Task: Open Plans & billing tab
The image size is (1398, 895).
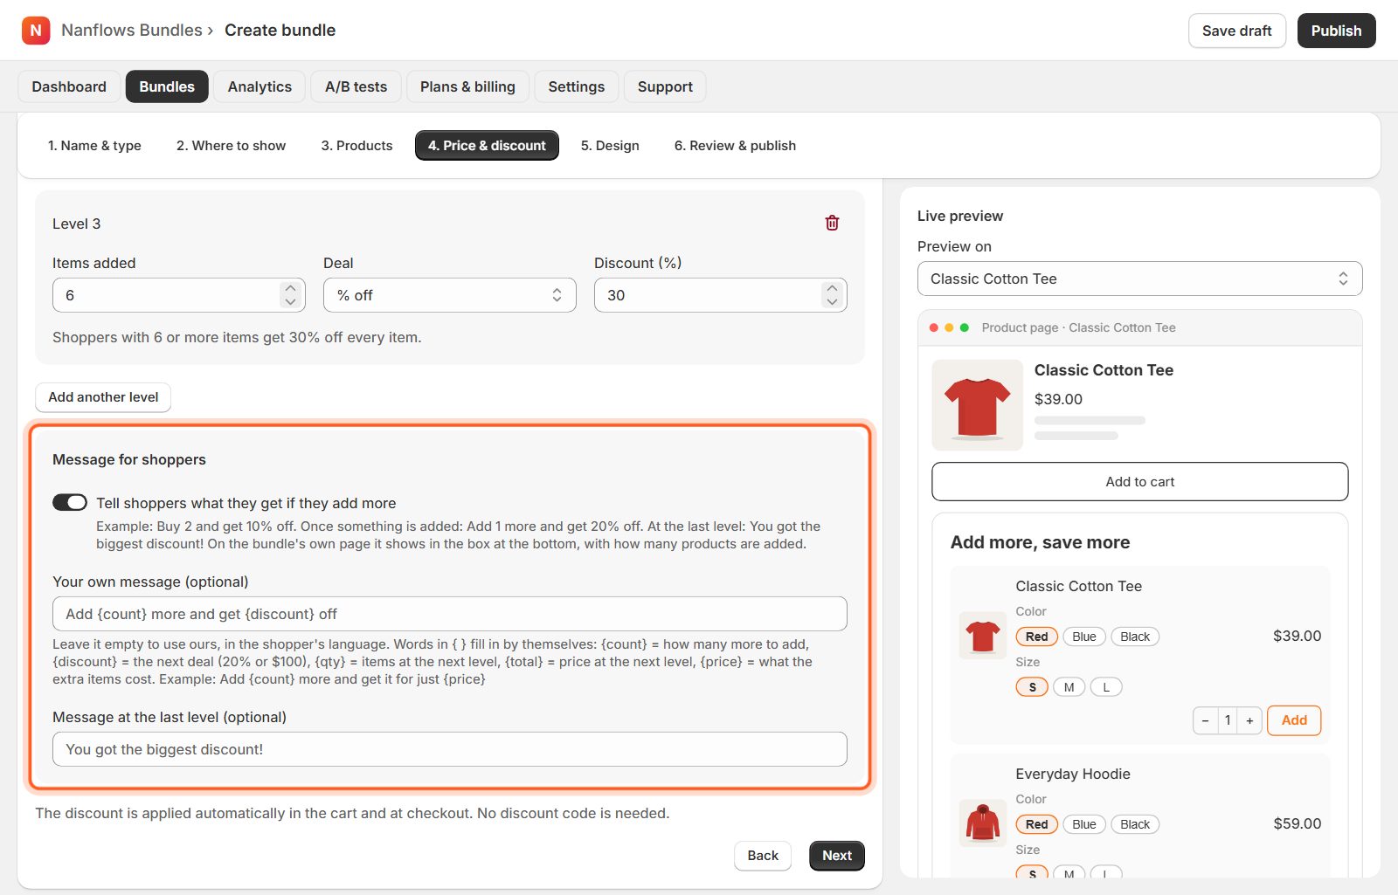Action: tap(467, 86)
